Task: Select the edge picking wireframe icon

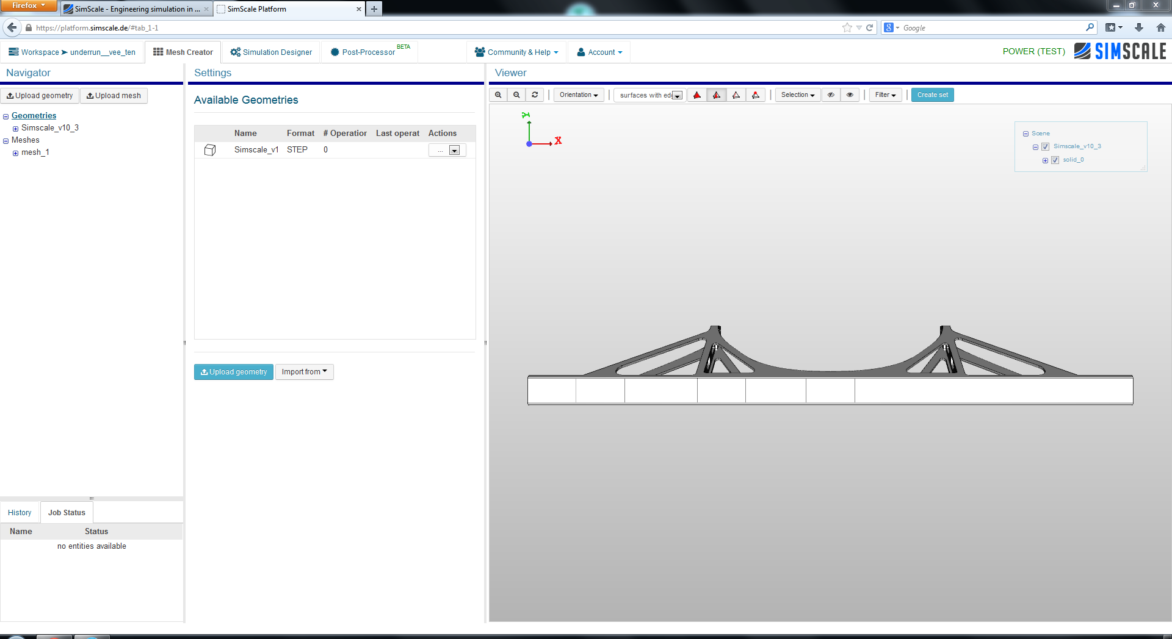Action: click(x=736, y=95)
